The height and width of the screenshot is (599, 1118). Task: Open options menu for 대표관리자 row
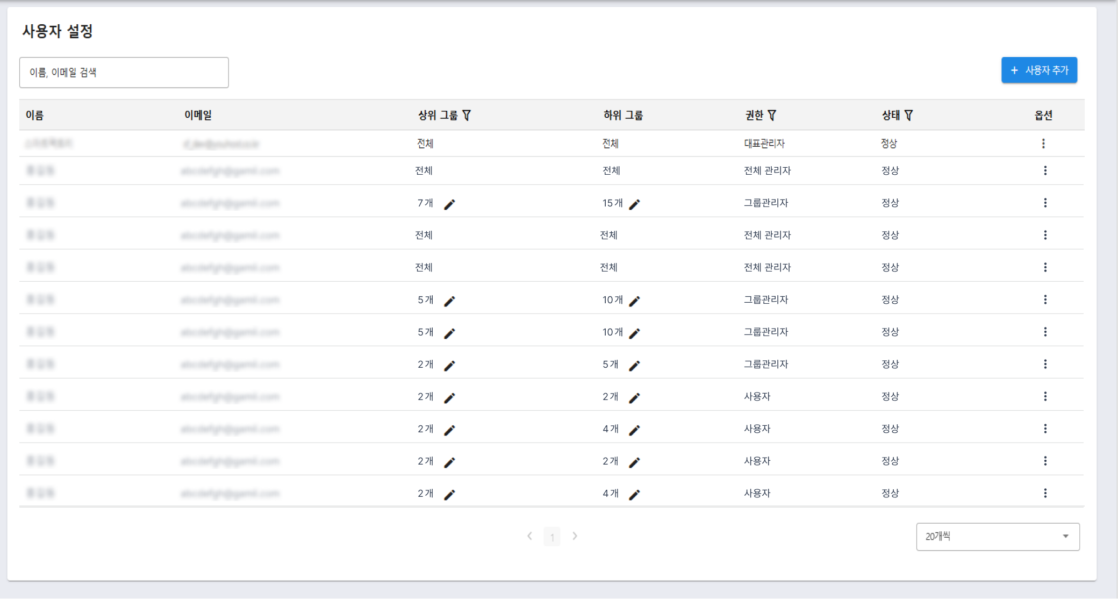tap(1043, 144)
